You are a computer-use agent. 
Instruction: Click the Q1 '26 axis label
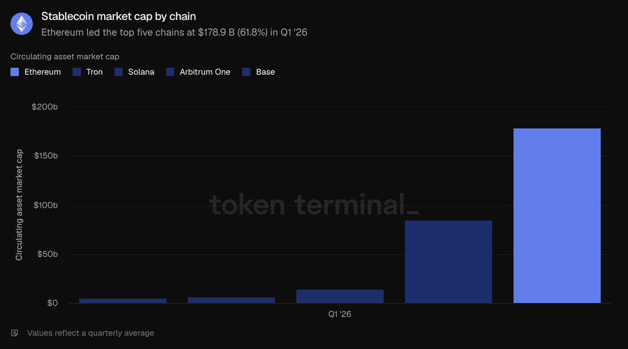pos(340,314)
